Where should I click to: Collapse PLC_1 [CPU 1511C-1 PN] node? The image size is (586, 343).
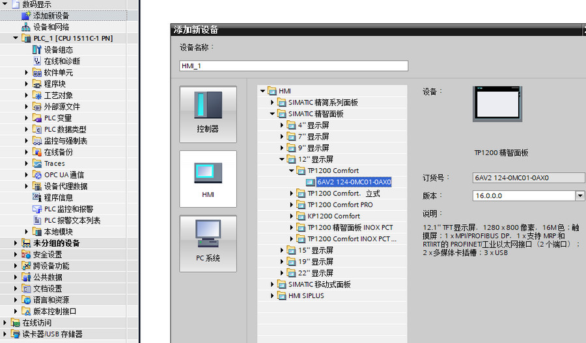[16, 38]
